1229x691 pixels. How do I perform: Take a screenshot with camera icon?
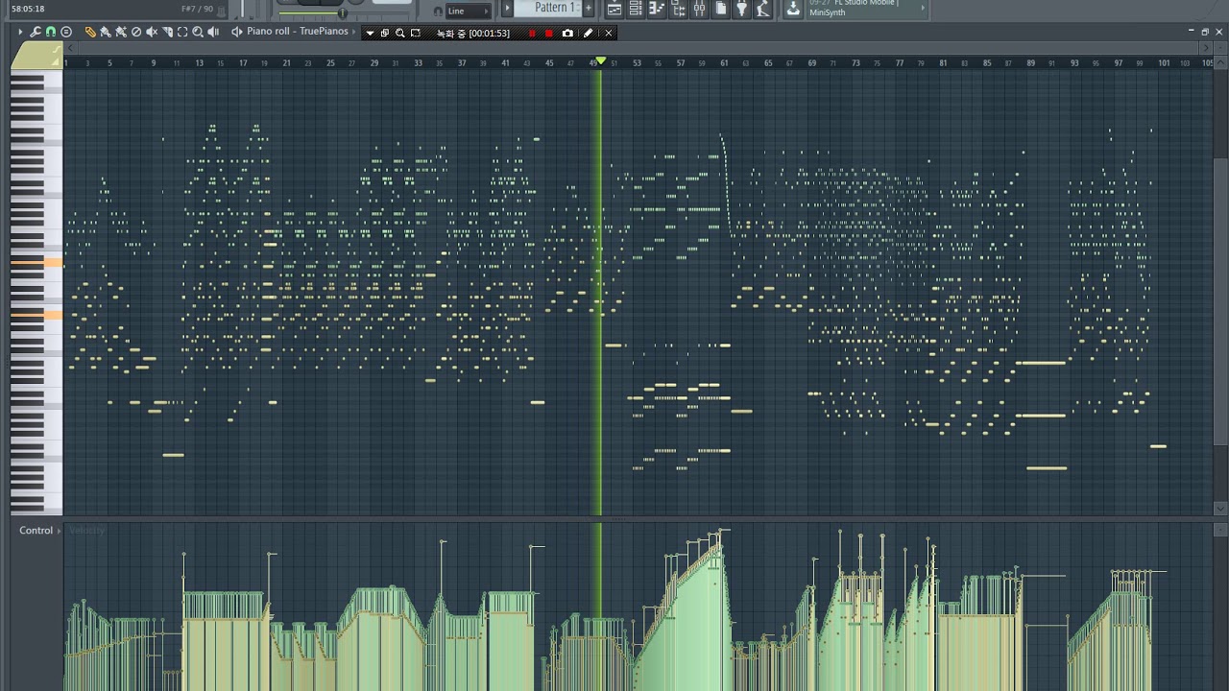point(567,33)
